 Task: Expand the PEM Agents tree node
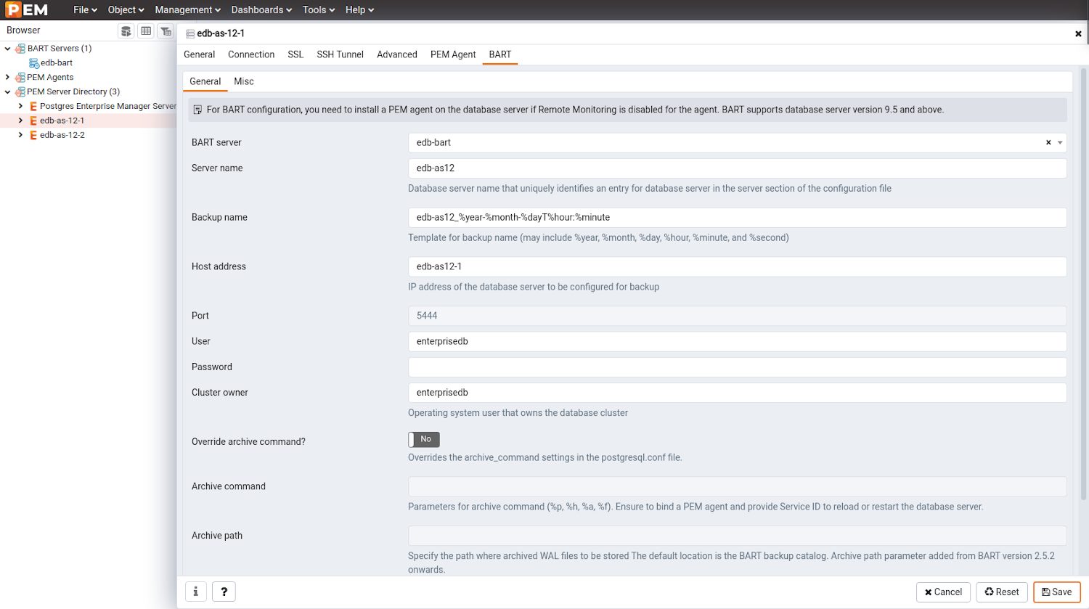[x=7, y=78]
